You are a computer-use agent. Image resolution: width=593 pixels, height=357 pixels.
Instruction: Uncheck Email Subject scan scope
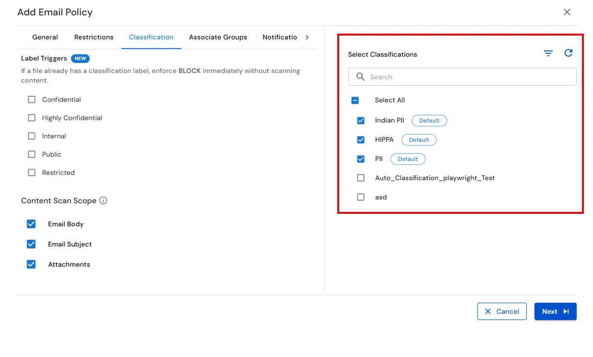point(31,244)
